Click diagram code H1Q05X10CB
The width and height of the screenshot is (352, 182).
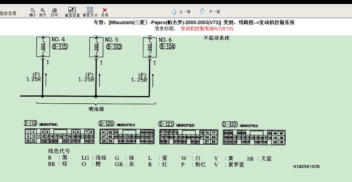pos(306,167)
